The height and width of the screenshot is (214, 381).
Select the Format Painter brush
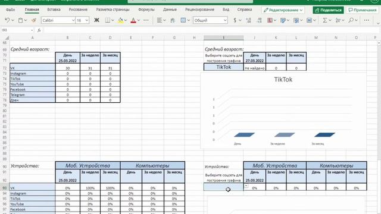[34, 20]
